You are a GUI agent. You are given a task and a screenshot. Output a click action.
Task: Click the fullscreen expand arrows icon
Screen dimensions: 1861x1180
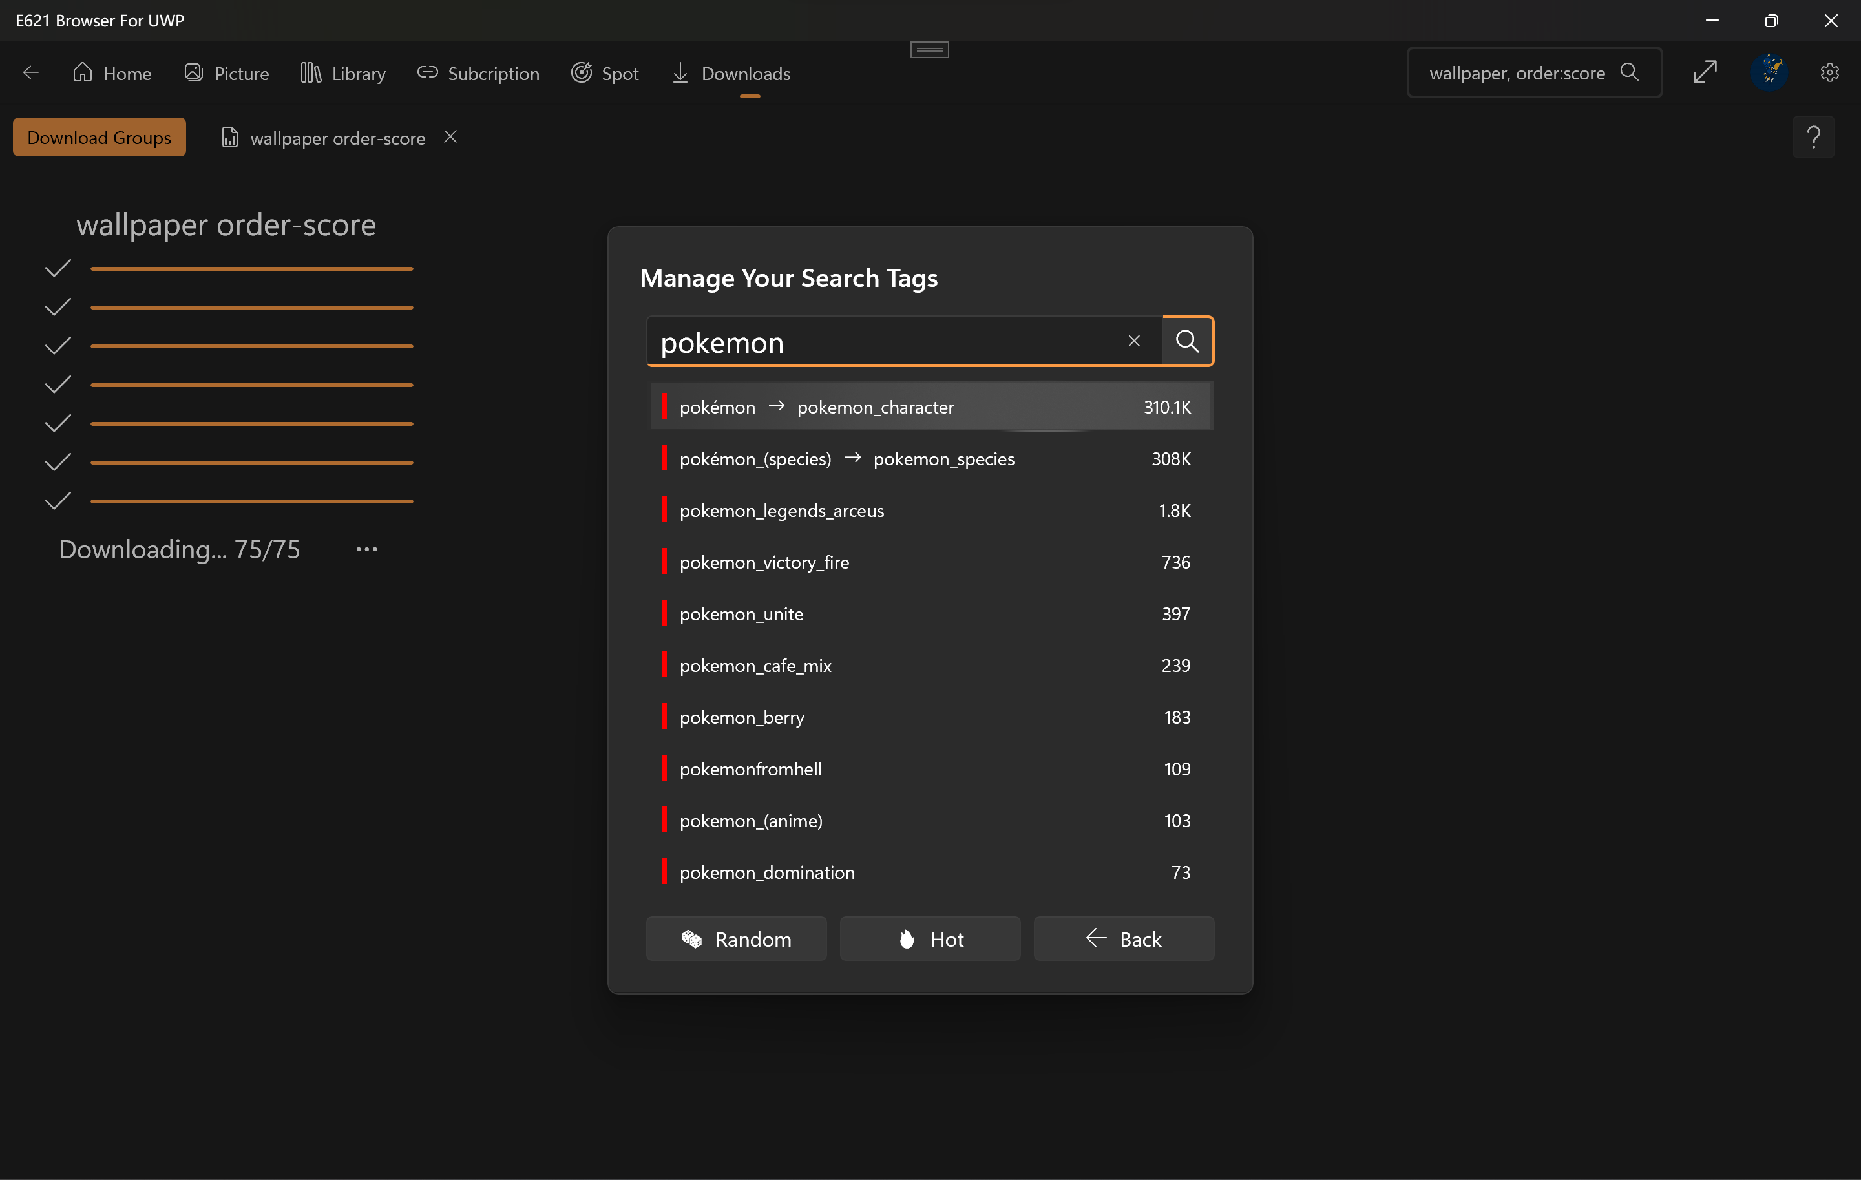tap(1705, 72)
